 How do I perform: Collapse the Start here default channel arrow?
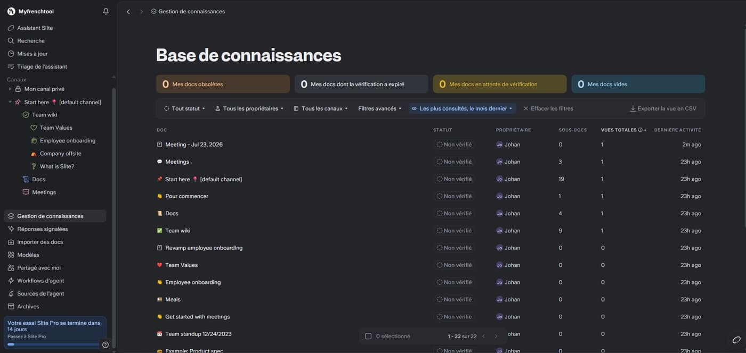click(x=10, y=102)
